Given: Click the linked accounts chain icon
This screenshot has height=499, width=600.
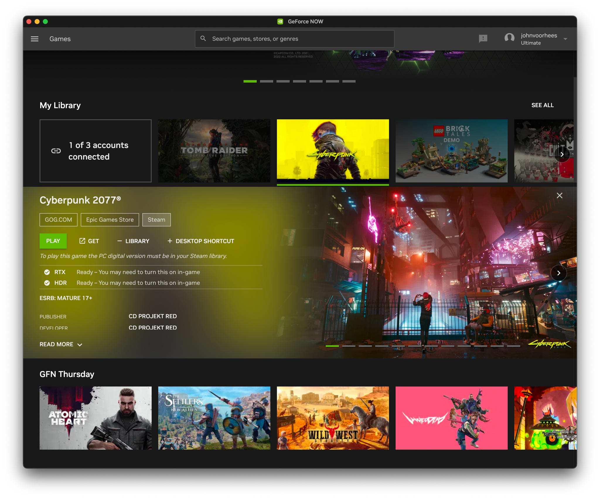Looking at the screenshot, I should pyautogui.click(x=56, y=151).
